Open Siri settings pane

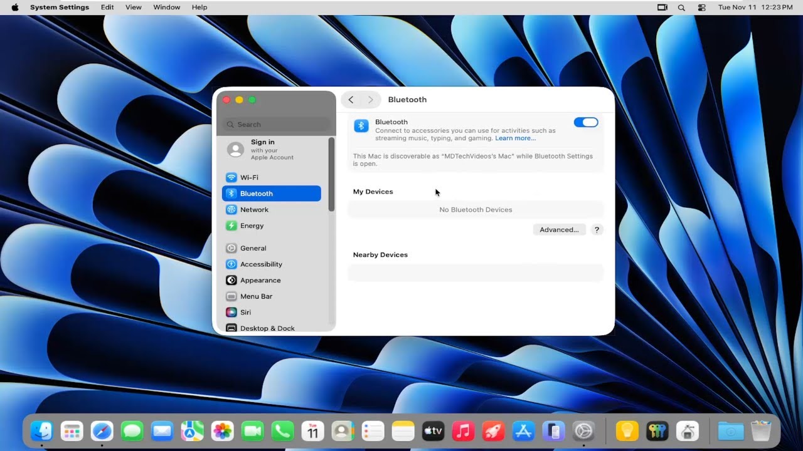coord(271,313)
